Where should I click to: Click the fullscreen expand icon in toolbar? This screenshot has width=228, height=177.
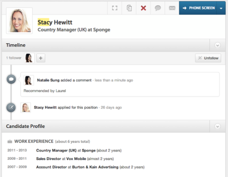(x=114, y=8)
